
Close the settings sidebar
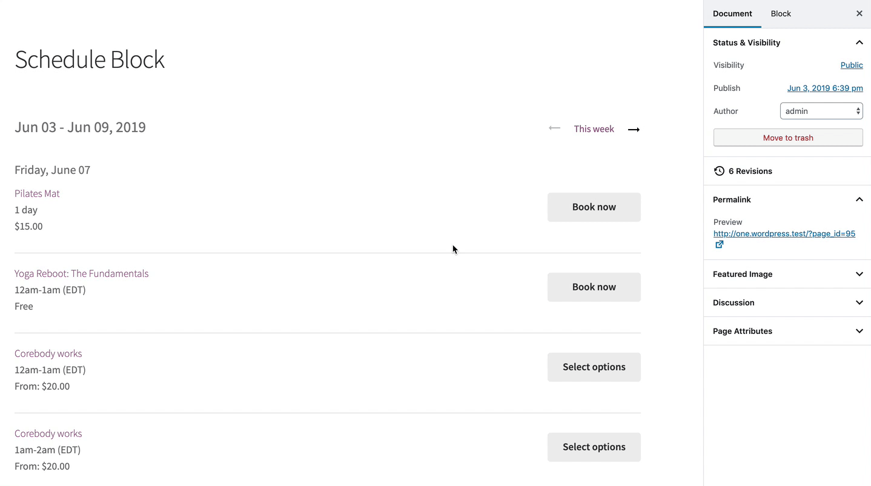point(859,13)
